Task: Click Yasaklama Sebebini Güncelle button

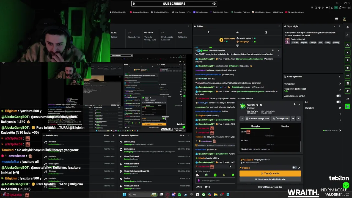Action: tap(270, 179)
